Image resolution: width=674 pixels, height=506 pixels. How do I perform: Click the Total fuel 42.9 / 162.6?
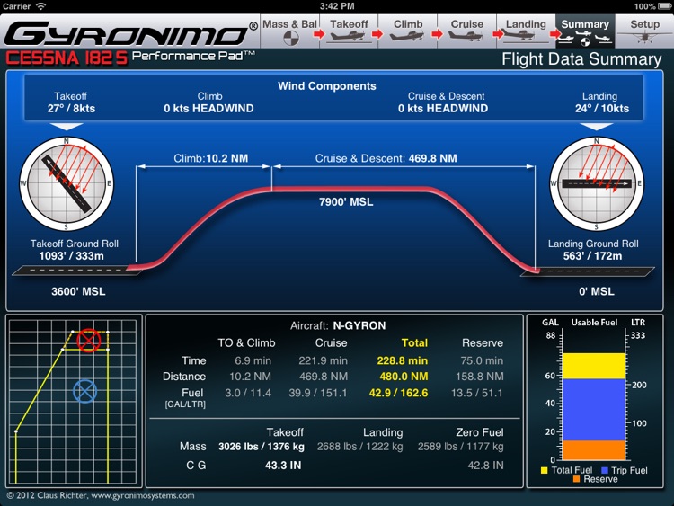398,393
